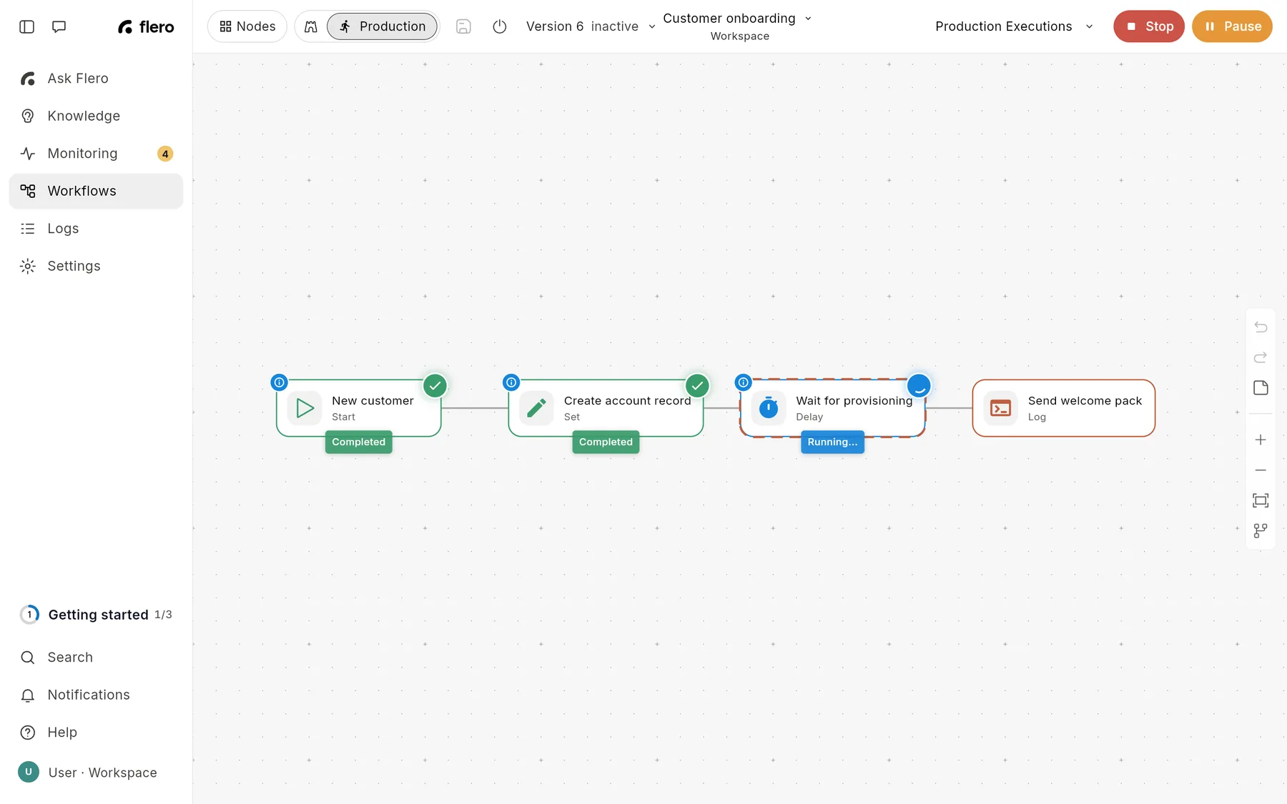The width and height of the screenshot is (1287, 804).
Task: Click info icon on Wait for provisioning node
Action: click(x=744, y=382)
